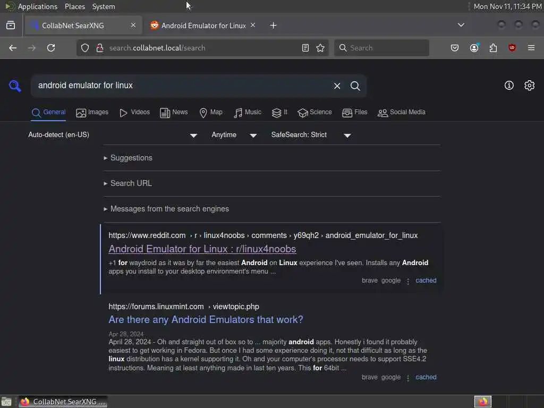Reload the current page
The image size is (544, 408).
point(51,48)
